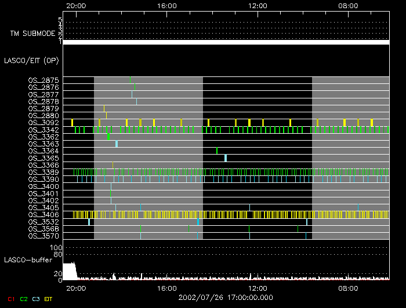Click the top axis 08:00 label
This screenshot has height=308, width=406.
348,6
